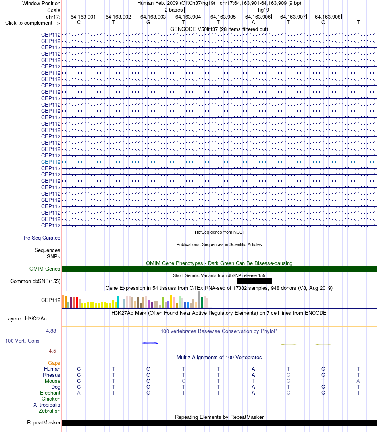The height and width of the screenshot is (432, 377).
Task: Click the 'Layered H3K27Ac' track label
Action: pos(26,319)
